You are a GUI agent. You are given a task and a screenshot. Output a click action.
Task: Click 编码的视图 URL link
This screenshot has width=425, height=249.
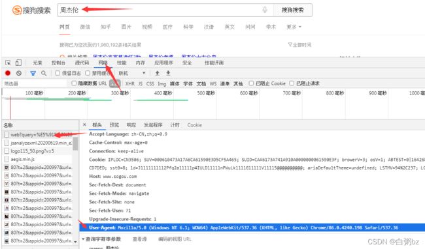coord(175,239)
